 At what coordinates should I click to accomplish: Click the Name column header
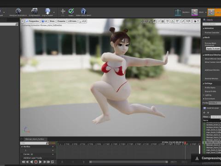(212, 120)
